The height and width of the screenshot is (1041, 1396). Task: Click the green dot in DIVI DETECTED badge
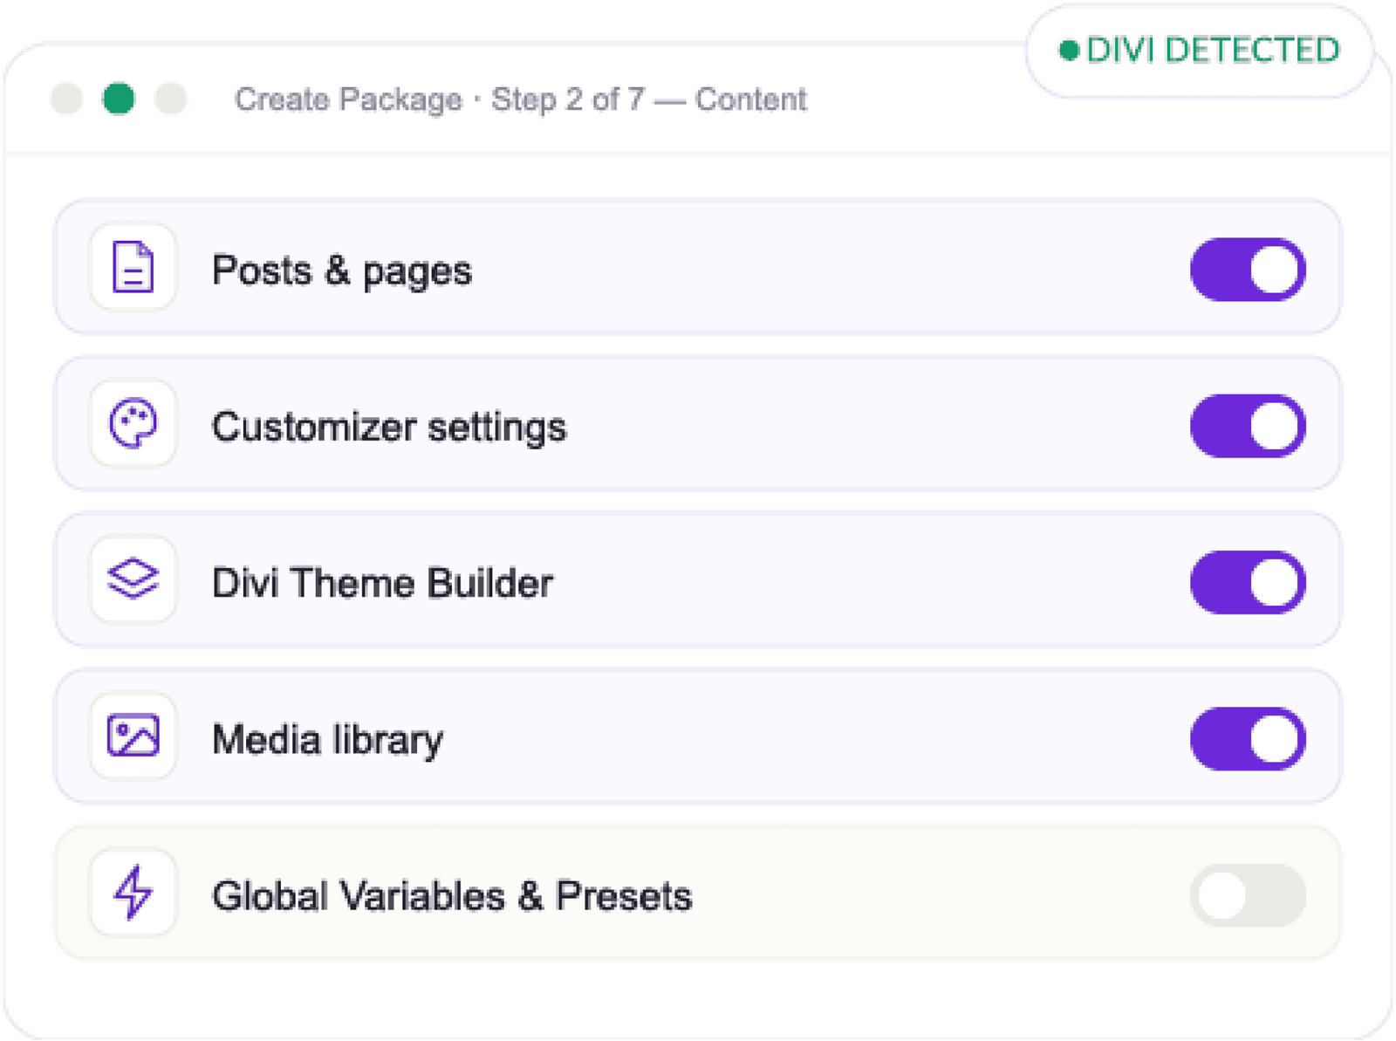[x=1069, y=51]
